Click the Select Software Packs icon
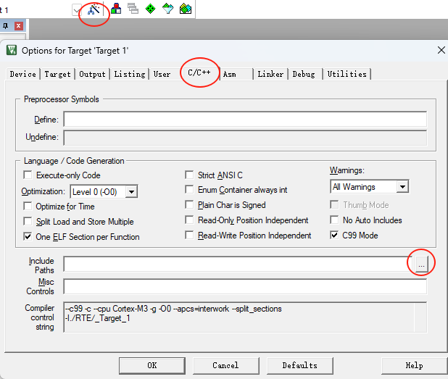 (x=167, y=9)
